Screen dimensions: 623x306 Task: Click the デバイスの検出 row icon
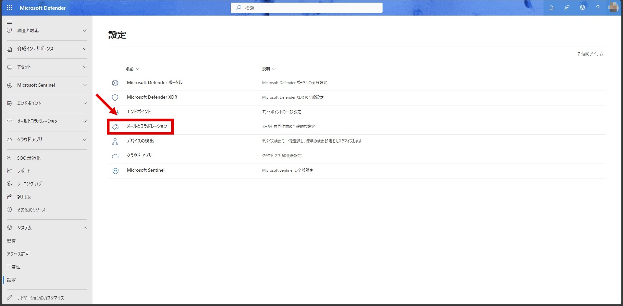click(115, 141)
